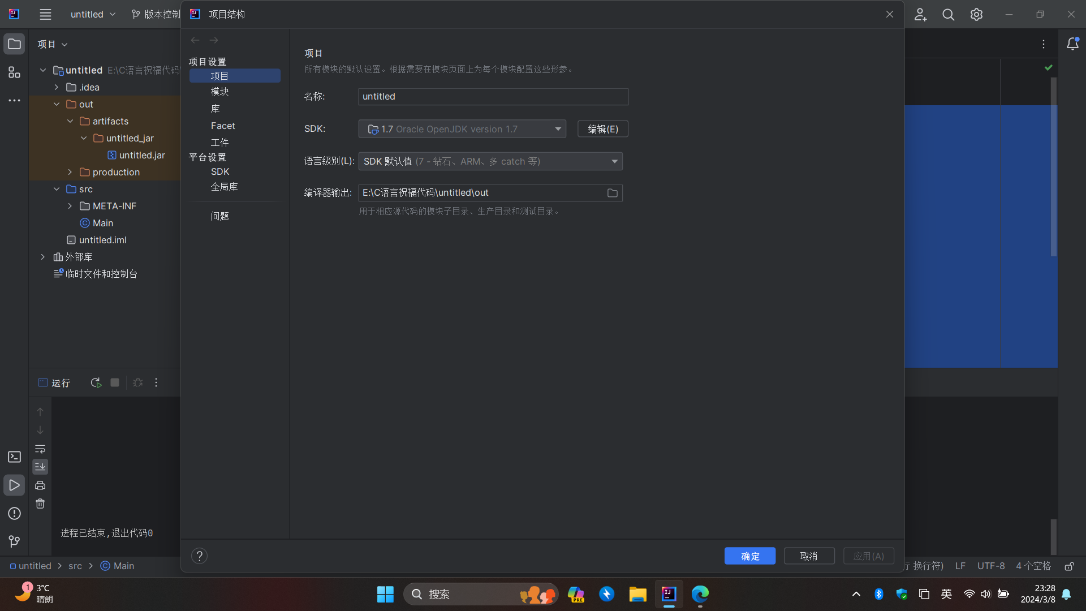Open the SDK version dropdown
This screenshot has width=1086, height=611.
point(557,129)
